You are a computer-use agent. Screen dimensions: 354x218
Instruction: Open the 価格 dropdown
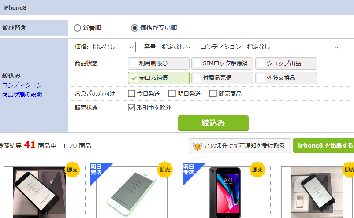(x=113, y=47)
